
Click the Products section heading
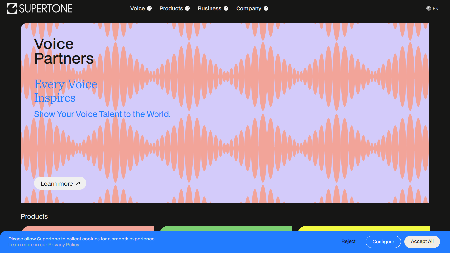pos(34,216)
